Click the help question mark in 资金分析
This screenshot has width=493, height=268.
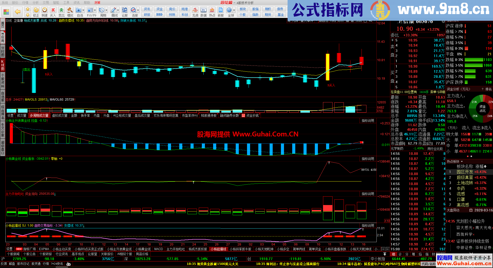(482, 89)
